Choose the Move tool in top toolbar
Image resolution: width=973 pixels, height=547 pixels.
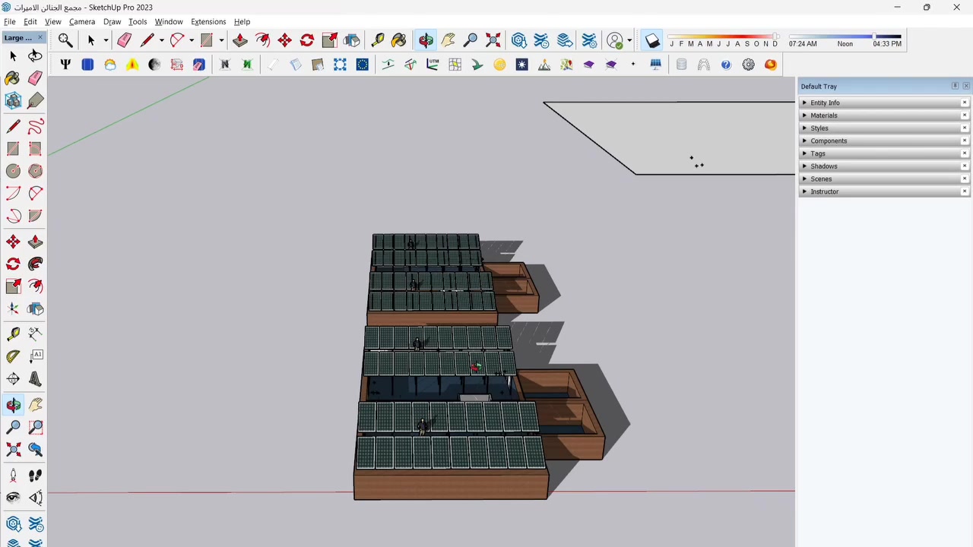[x=285, y=40]
